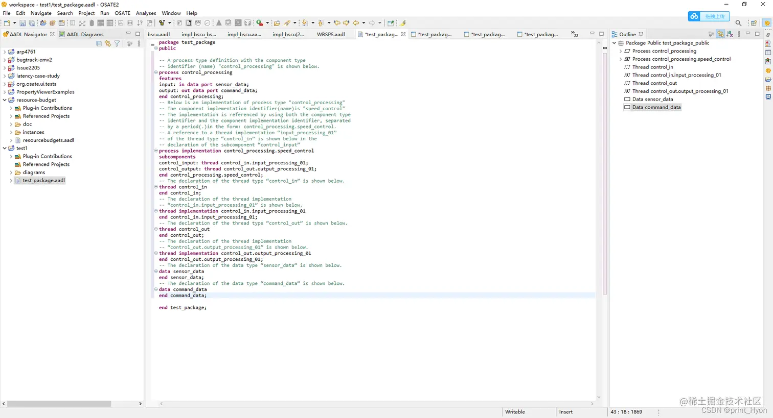773x418 pixels.
Task: Fold the process implementation control_processing.speed_control block
Action: (x=156, y=151)
